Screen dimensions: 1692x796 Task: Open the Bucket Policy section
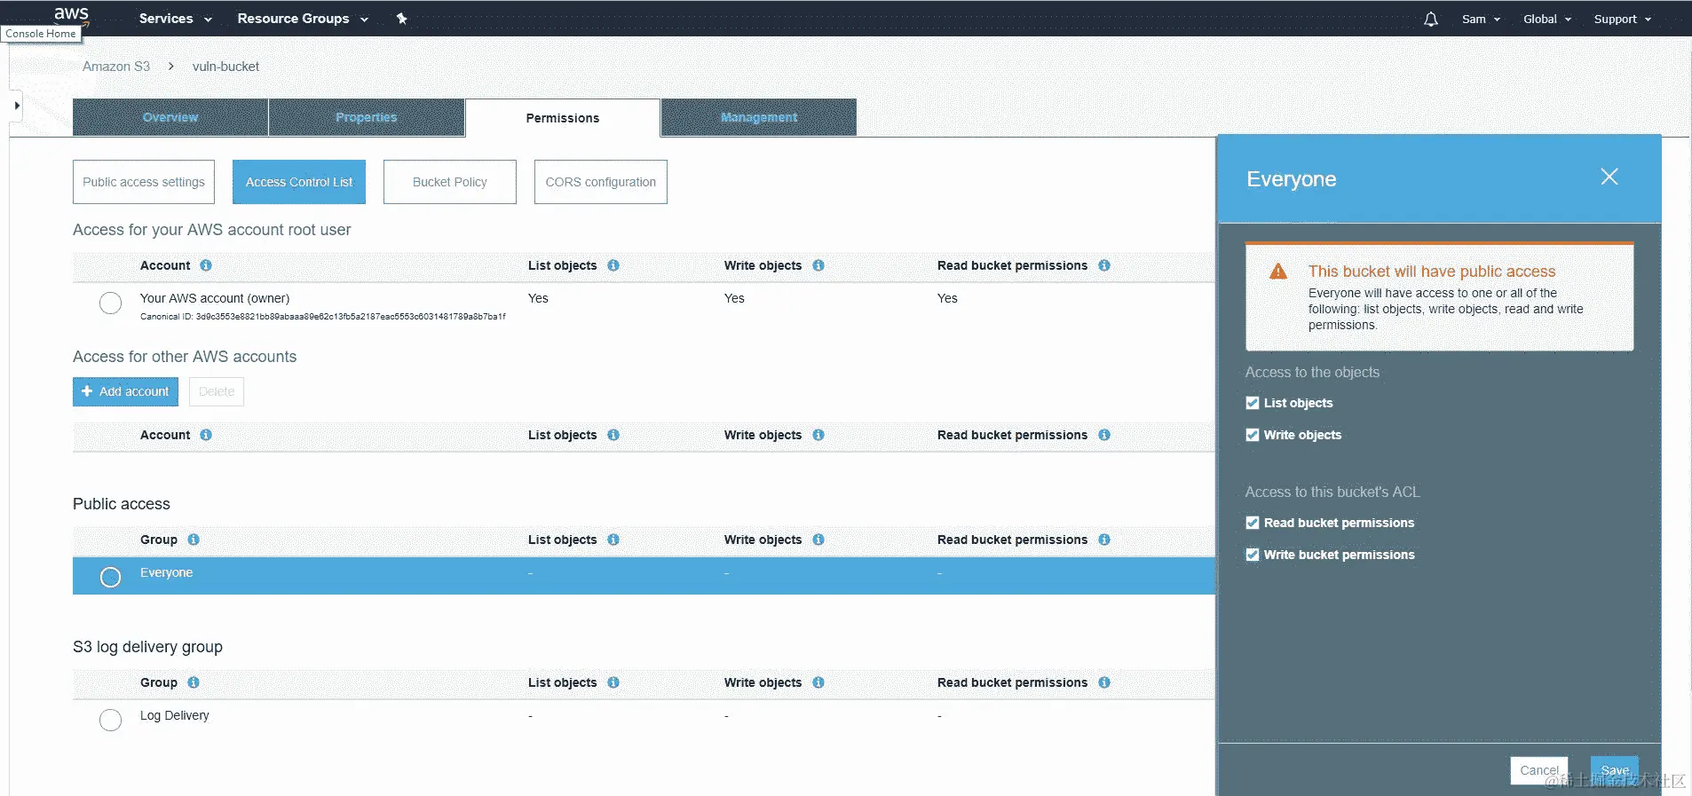(x=450, y=182)
